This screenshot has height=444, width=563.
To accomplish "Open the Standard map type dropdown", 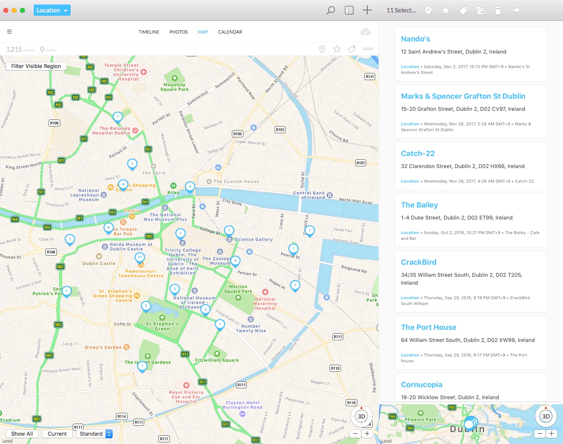I will (x=94, y=434).
